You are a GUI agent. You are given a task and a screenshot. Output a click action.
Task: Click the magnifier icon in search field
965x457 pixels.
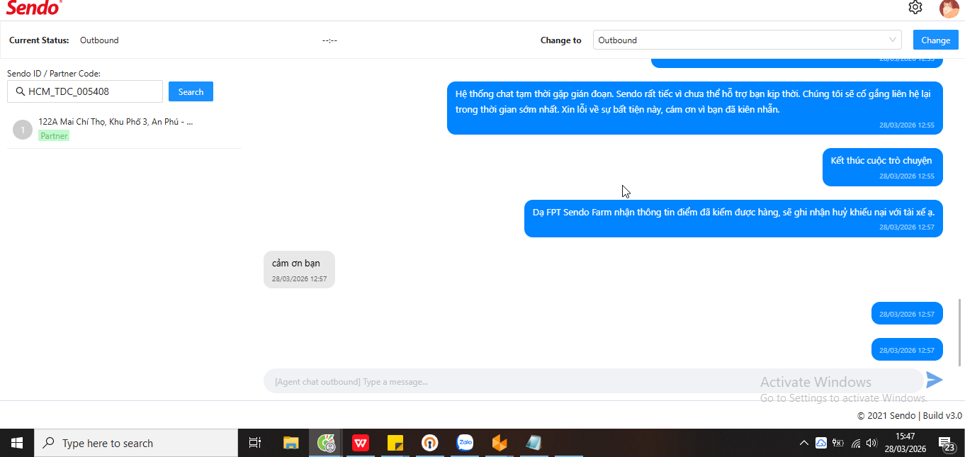20,91
